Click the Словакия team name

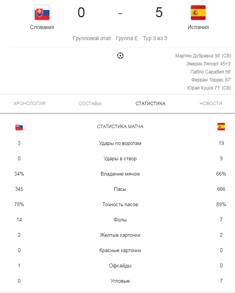coord(42,27)
